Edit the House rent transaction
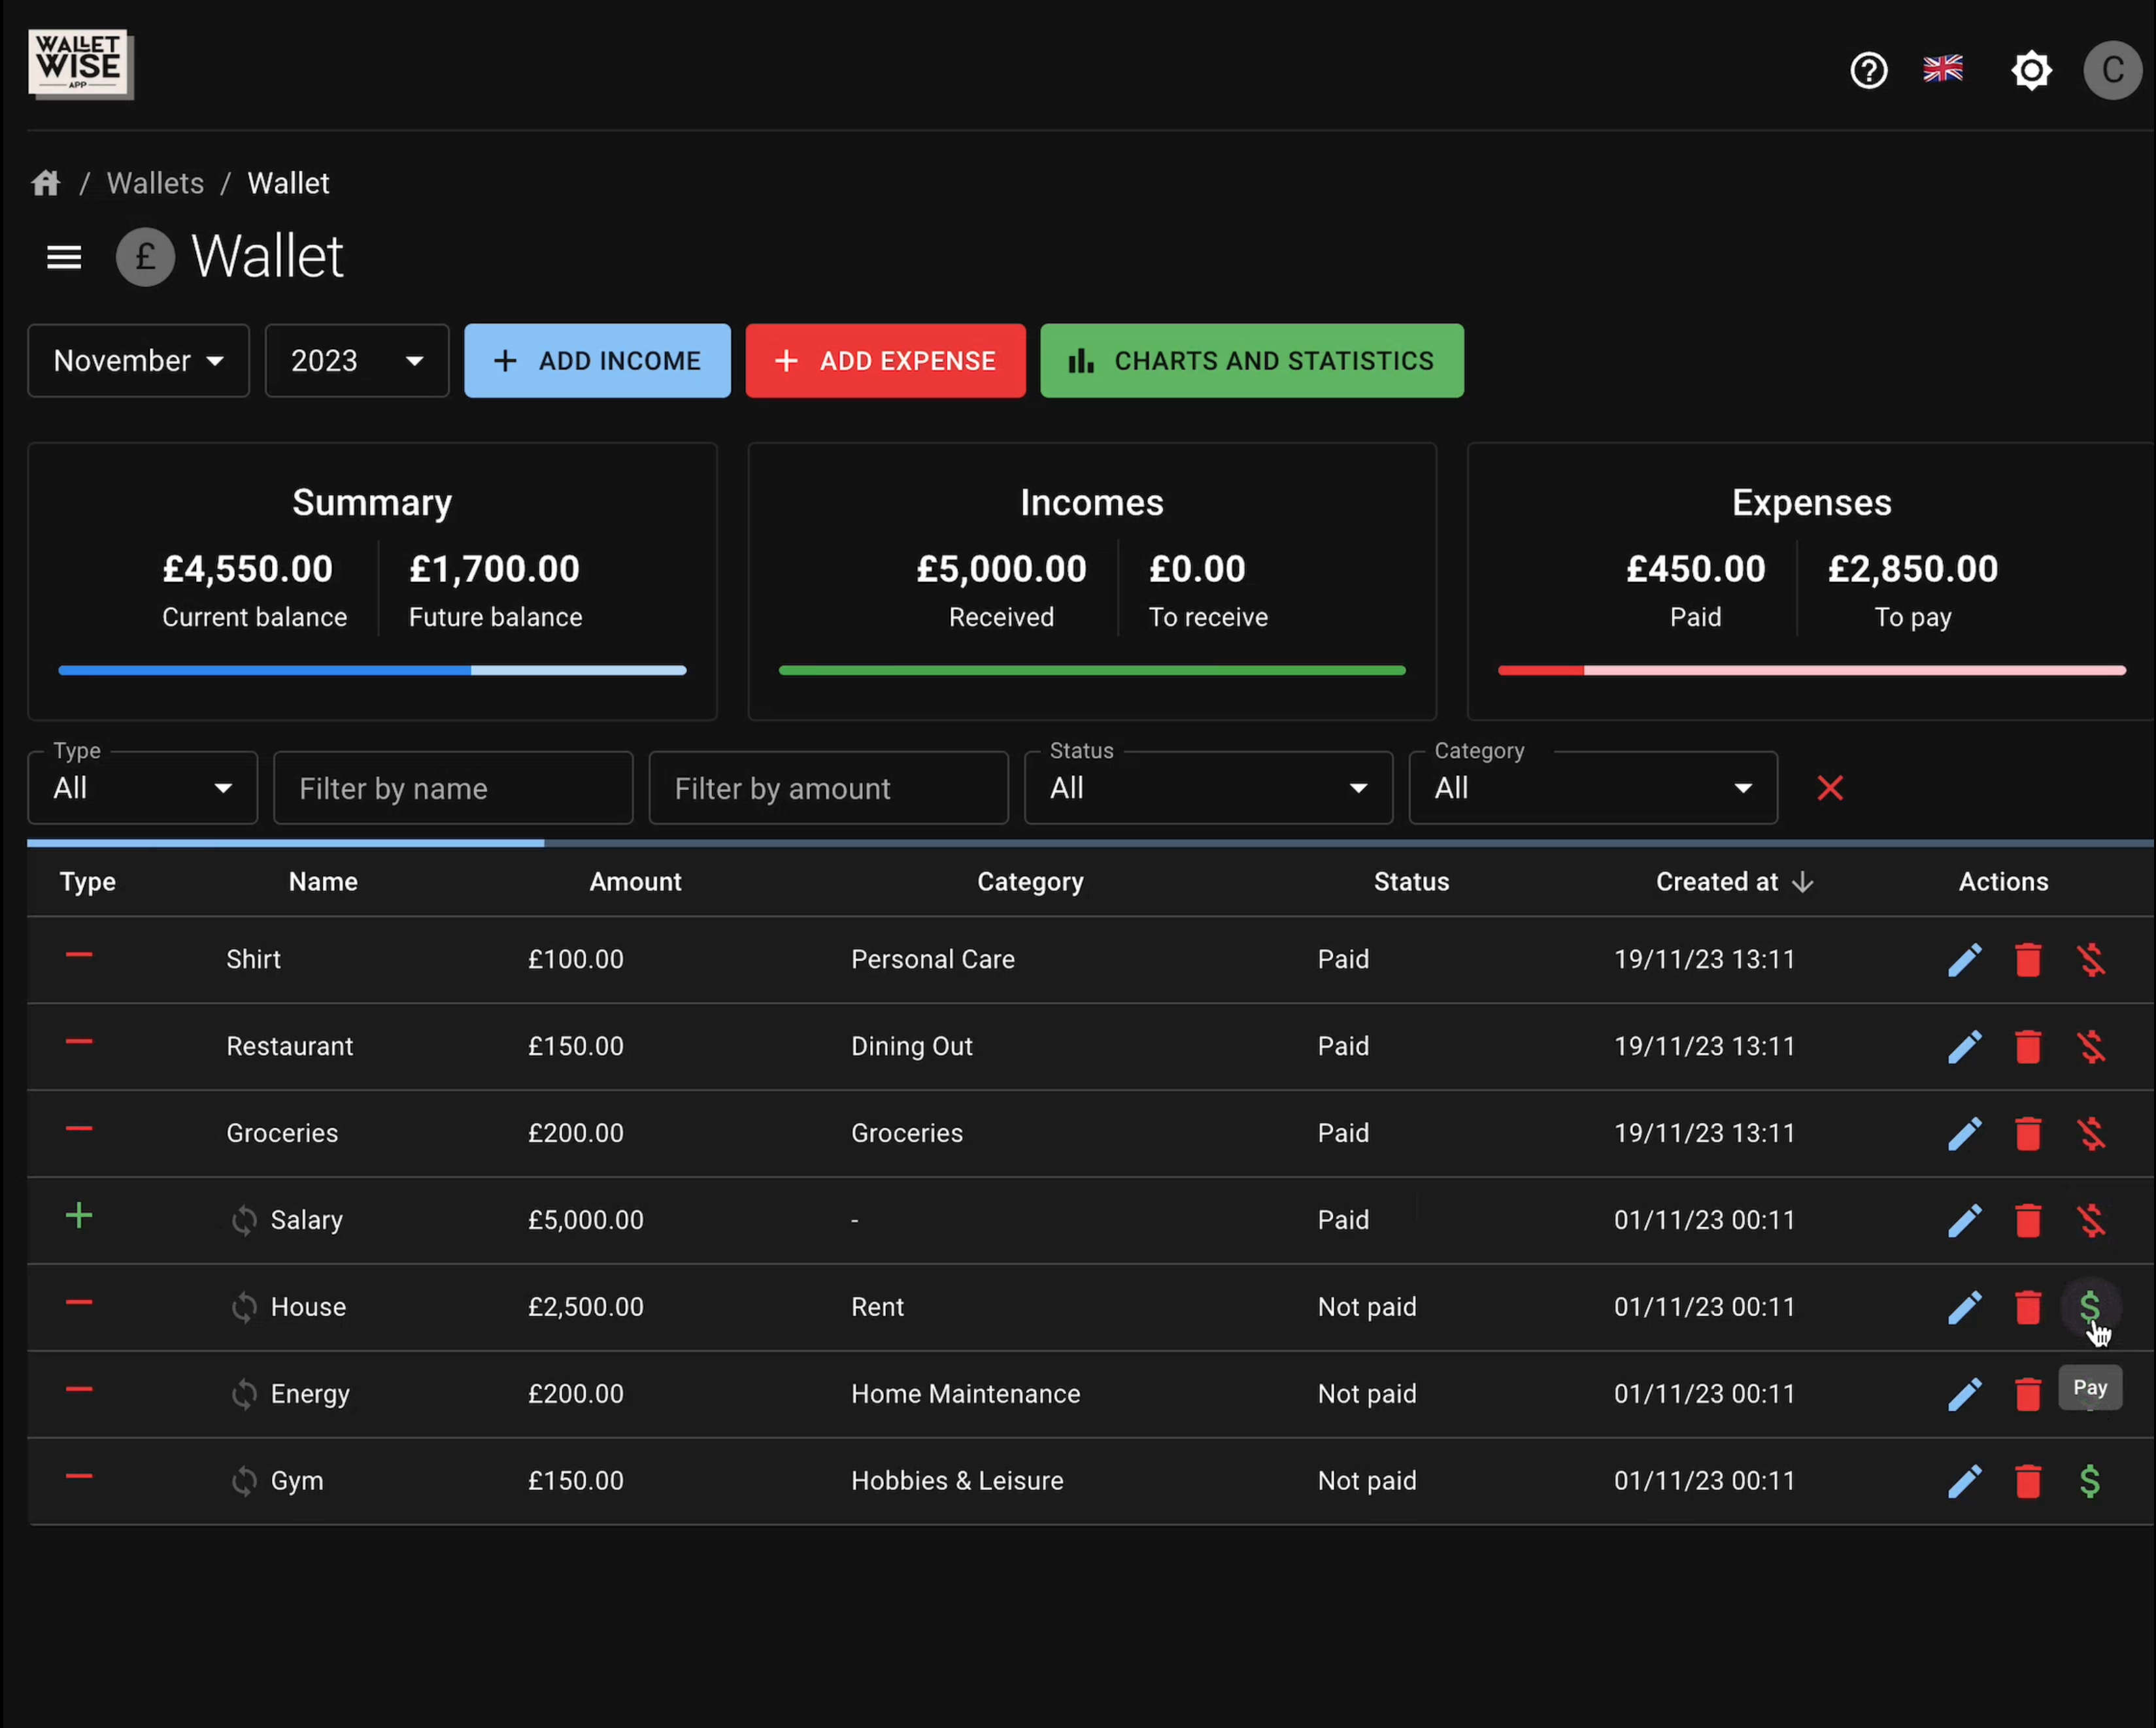The width and height of the screenshot is (2156, 1728). pos(1964,1308)
